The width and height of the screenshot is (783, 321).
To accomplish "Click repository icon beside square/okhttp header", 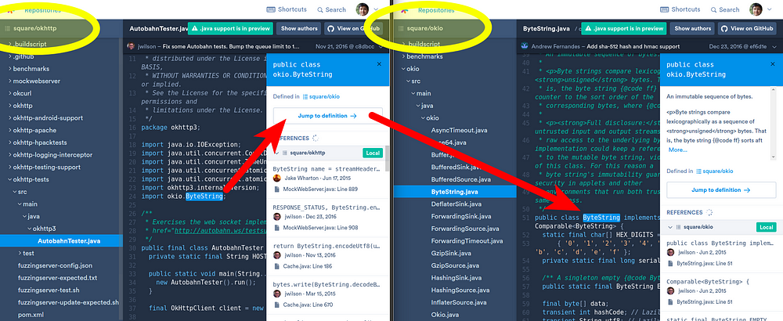I will tap(7, 28).
